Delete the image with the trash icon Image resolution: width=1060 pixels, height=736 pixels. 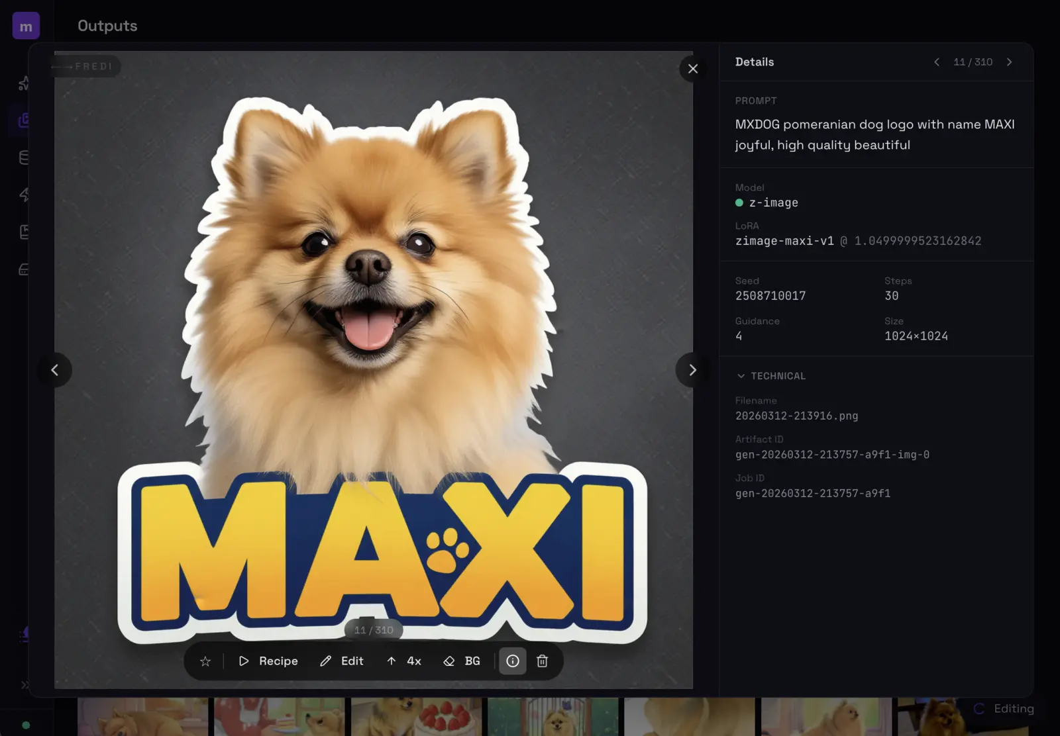pos(542,661)
